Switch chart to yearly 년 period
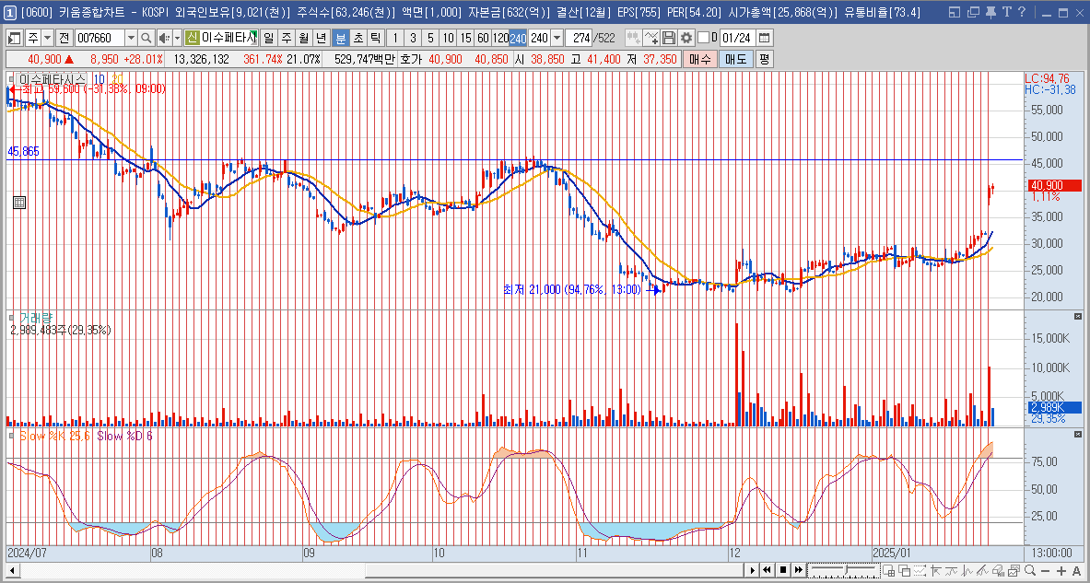Viewport: 1090px width, 583px height. click(320, 38)
